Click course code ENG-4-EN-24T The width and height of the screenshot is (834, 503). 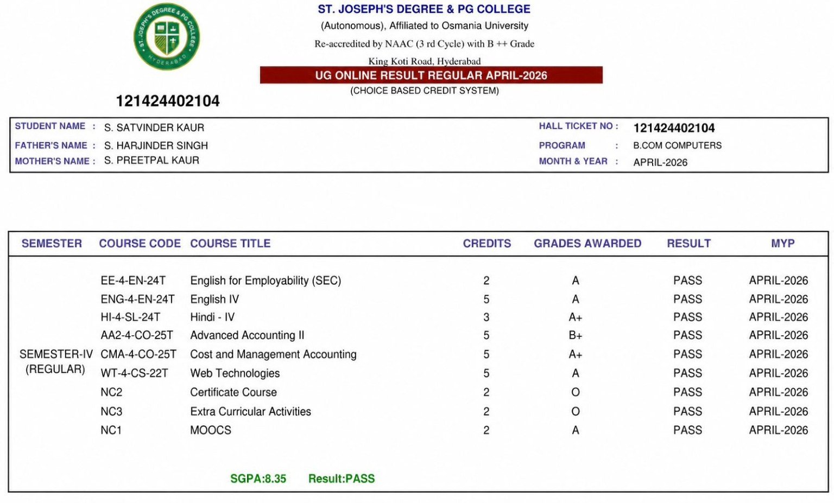pyautogui.click(x=137, y=299)
